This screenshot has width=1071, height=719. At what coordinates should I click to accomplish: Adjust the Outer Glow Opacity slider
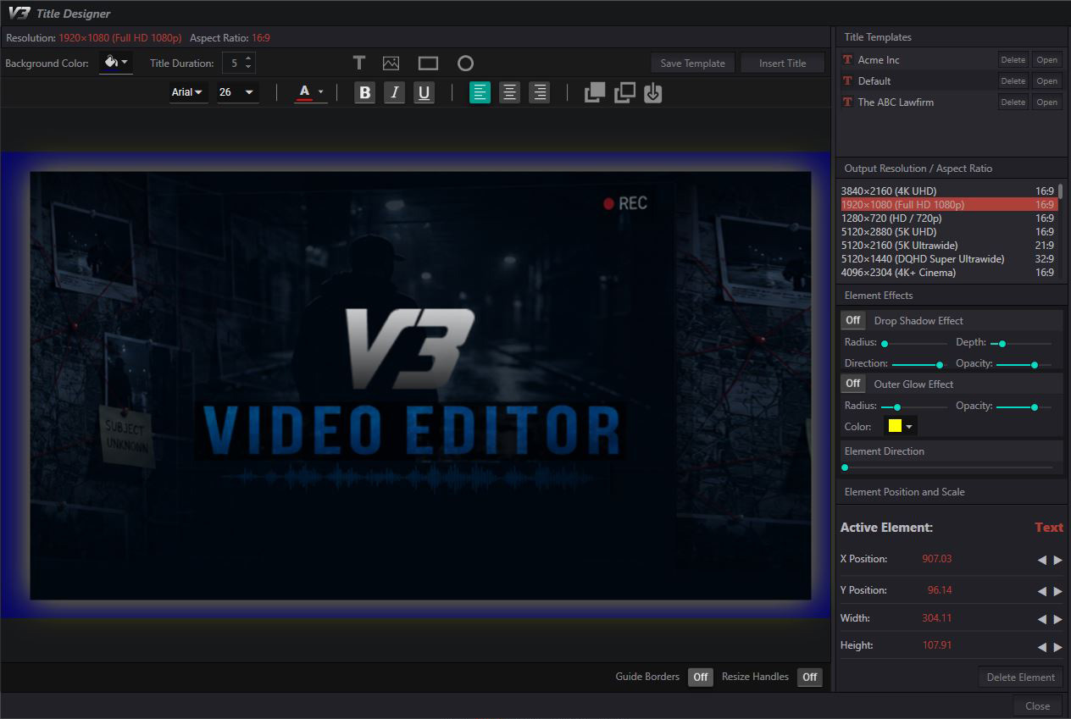tap(1024, 407)
